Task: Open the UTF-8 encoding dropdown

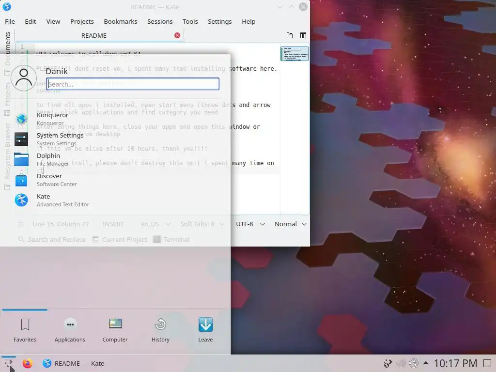Action: click(250, 224)
